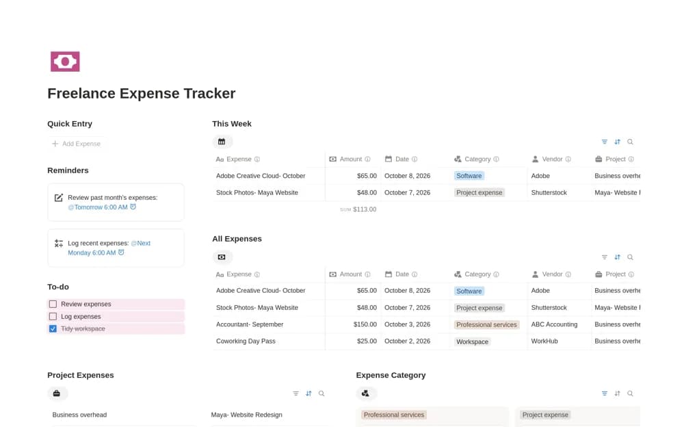684x427 pixels.
Task: Click info icon beside This Week Amount
Action: click(368, 159)
